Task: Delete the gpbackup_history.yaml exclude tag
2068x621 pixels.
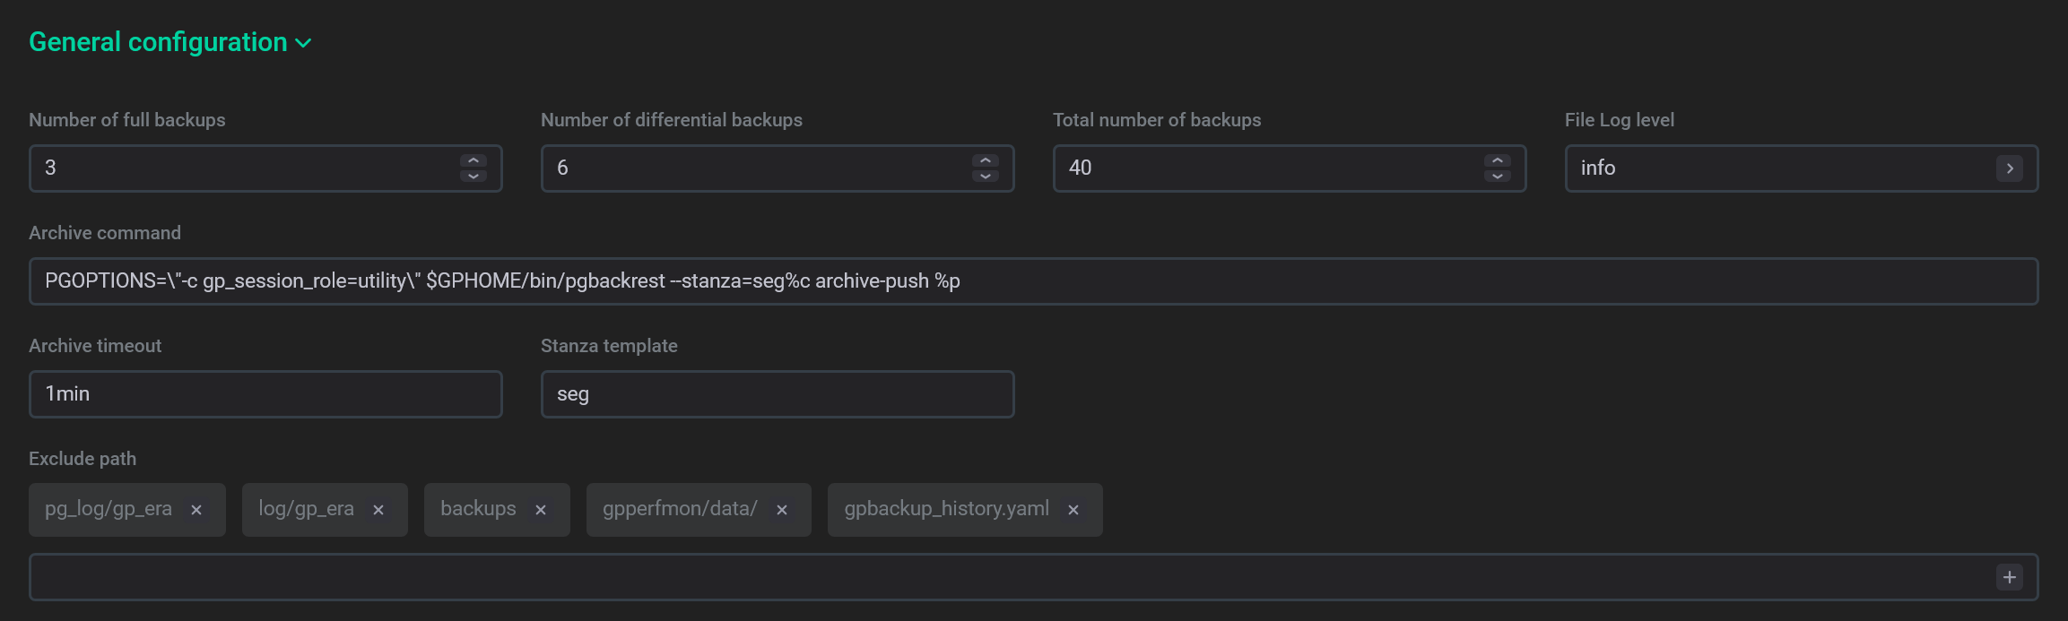Action: coord(1073,510)
